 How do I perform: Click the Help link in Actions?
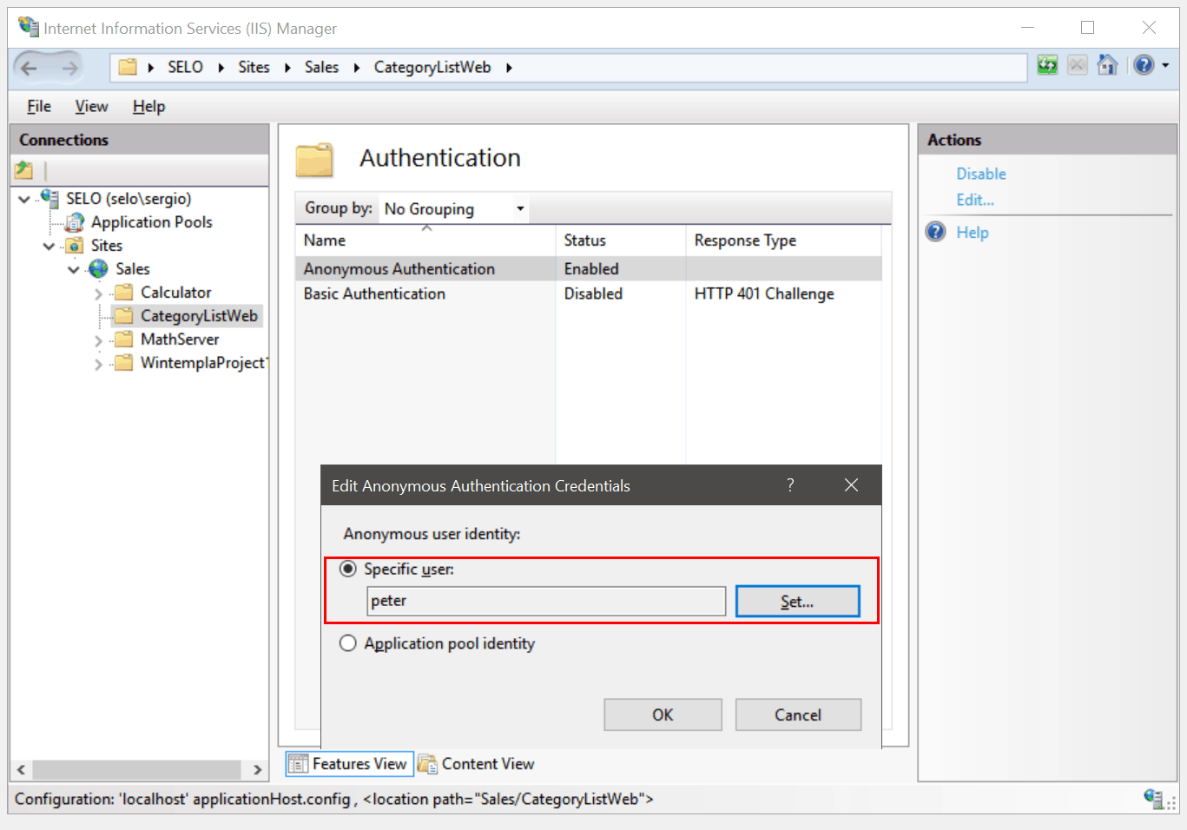click(x=973, y=232)
